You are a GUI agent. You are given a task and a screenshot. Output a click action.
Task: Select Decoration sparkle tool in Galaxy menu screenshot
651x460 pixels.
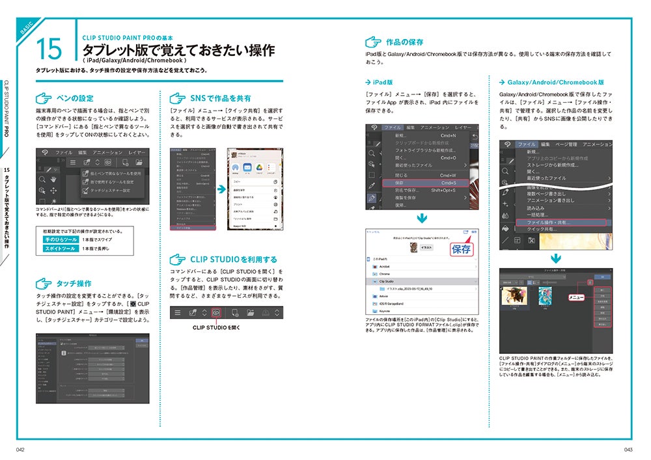point(505,203)
